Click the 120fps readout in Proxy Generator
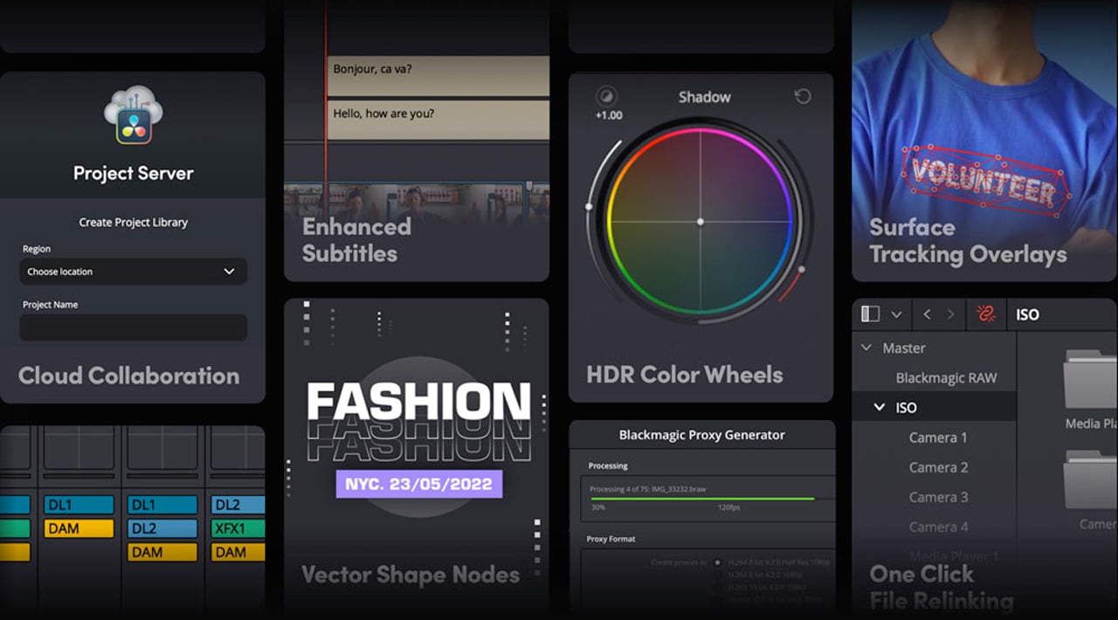Screen dimensions: 1118x620 tap(730, 507)
